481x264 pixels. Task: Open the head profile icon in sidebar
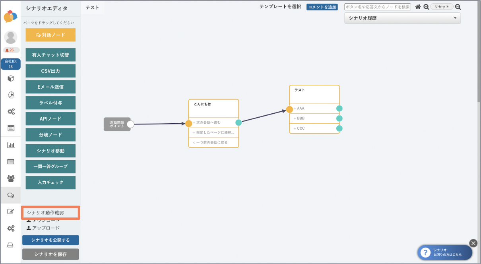[11, 95]
